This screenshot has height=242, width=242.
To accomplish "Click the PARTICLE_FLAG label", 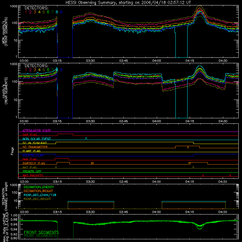I will (34, 163).
